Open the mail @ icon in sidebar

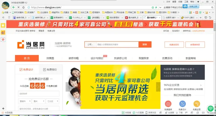tap(3, 40)
